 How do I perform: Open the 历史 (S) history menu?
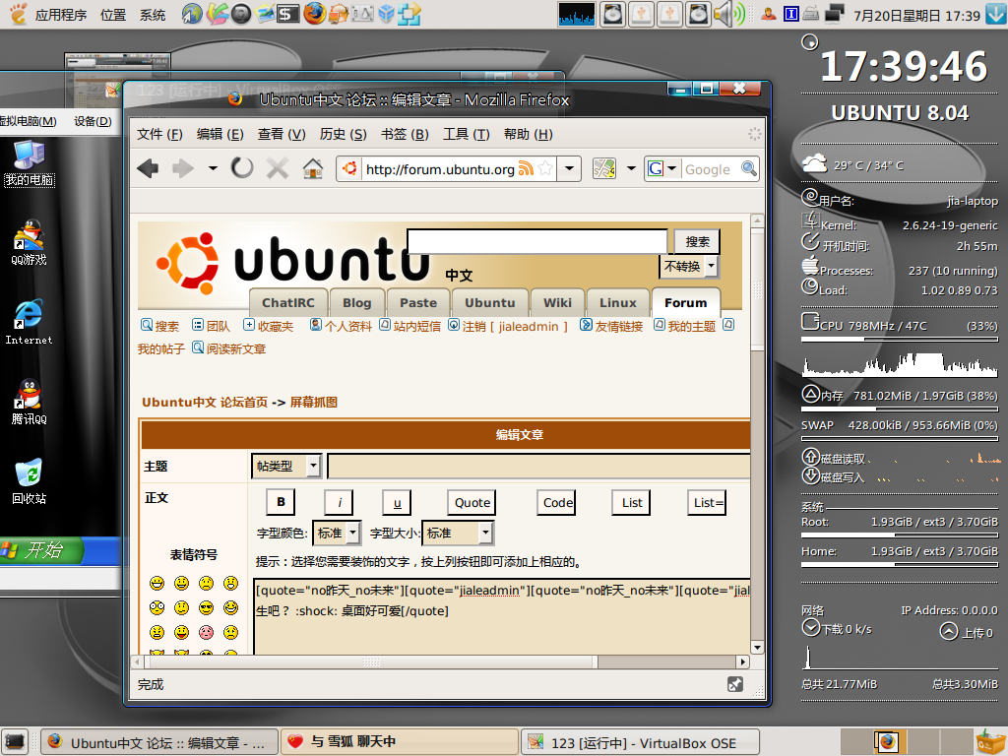pyautogui.click(x=343, y=134)
